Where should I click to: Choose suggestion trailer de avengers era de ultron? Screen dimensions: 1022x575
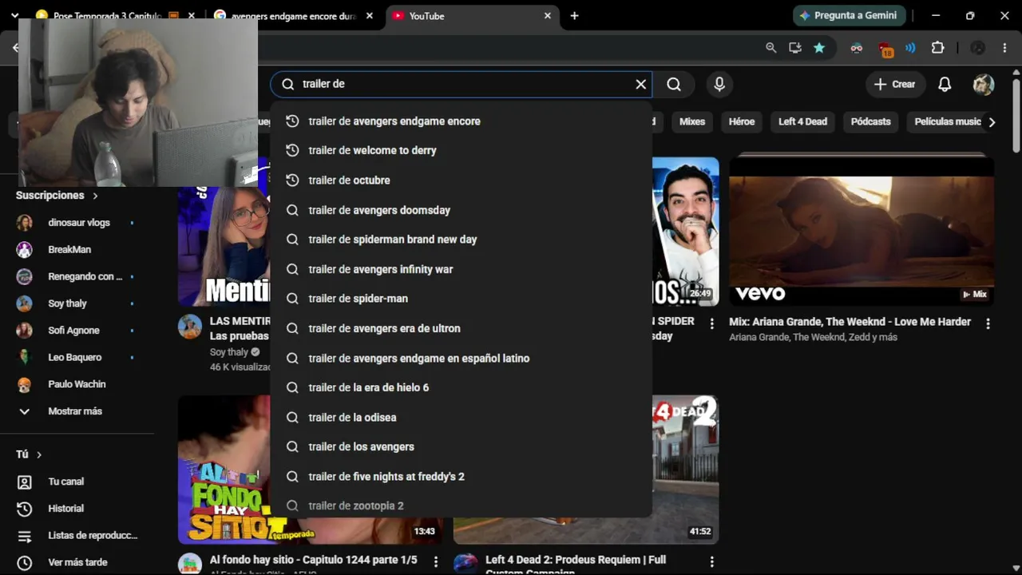click(x=461, y=328)
